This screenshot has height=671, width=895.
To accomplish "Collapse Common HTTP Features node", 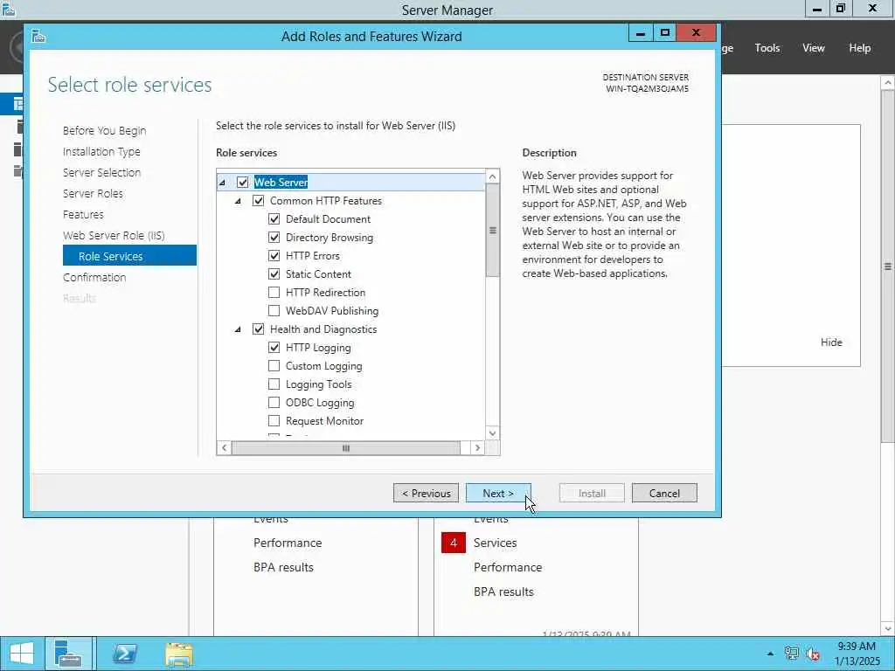I will pos(238,201).
